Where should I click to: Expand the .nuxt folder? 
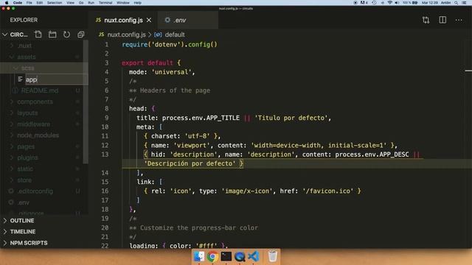point(12,46)
